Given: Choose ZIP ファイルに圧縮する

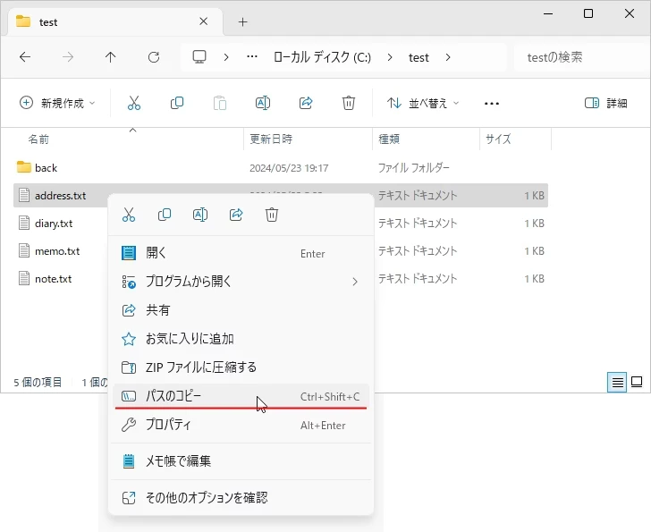Looking at the screenshot, I should click(x=241, y=367).
